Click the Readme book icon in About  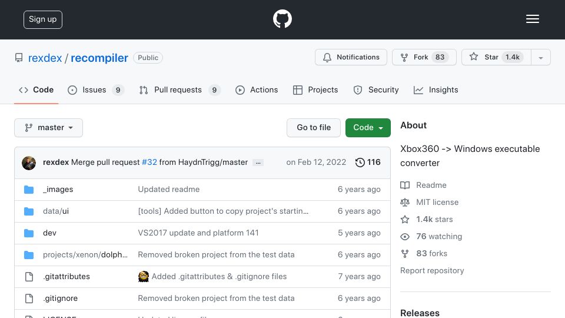tap(405, 185)
